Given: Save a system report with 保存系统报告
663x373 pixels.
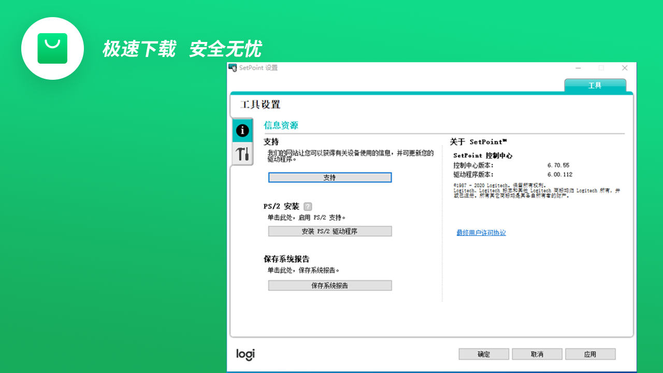Looking at the screenshot, I should [x=330, y=285].
